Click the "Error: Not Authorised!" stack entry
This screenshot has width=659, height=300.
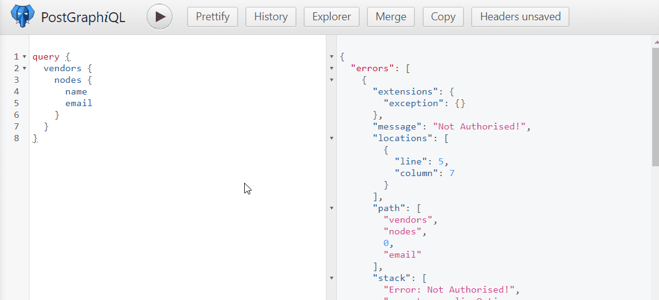coord(449,290)
